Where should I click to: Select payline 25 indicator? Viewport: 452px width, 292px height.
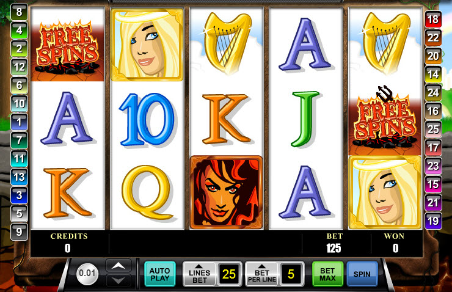tap(433, 129)
